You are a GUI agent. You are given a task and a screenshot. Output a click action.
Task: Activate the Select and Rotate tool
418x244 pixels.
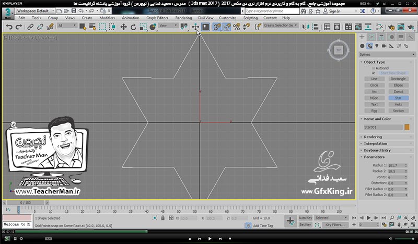pyautogui.click(x=133, y=27)
